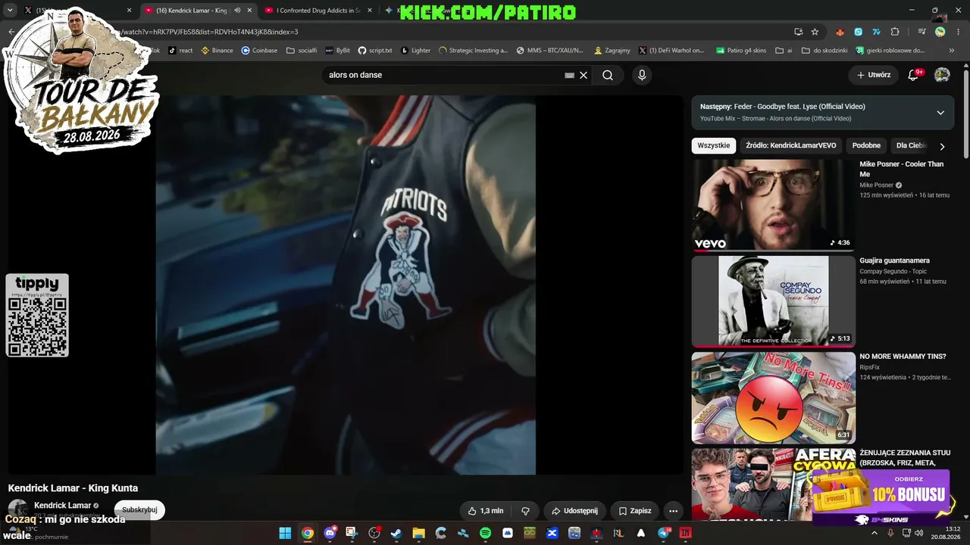
Task: Open the Lighter bookmark
Action: 415,51
